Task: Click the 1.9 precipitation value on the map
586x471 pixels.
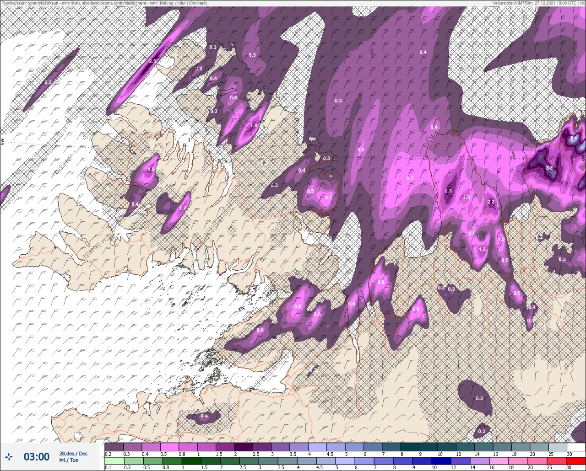Action: click(254, 125)
